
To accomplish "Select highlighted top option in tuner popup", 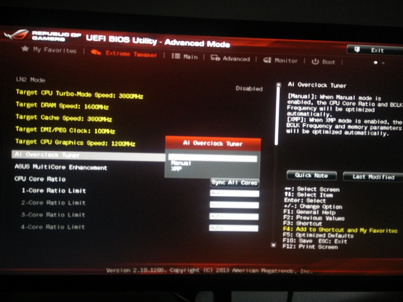I will pos(213,158).
